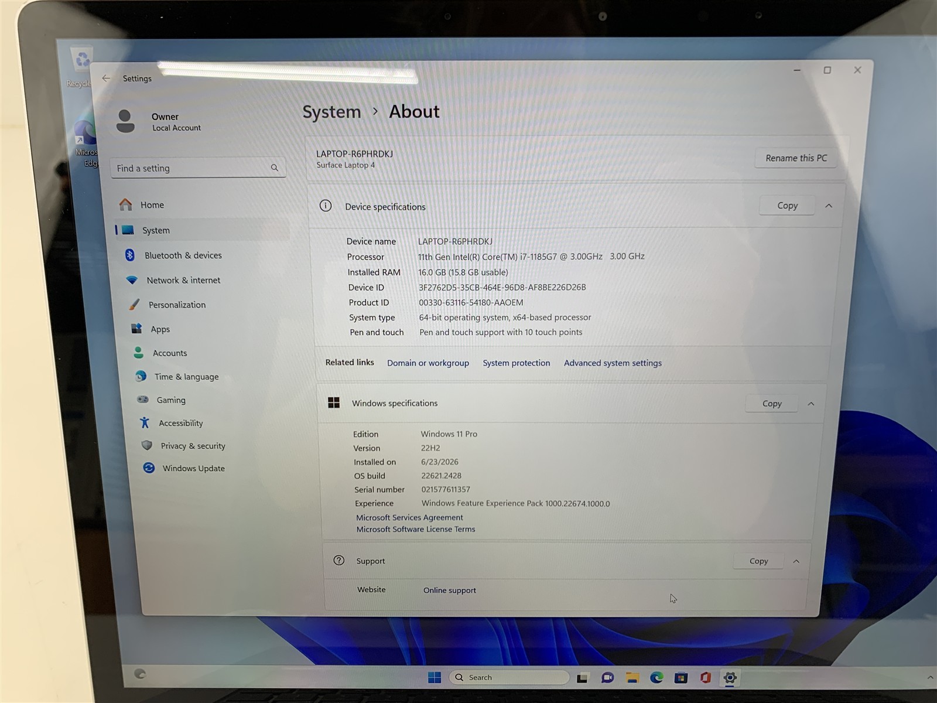The width and height of the screenshot is (937, 703).
Task: Copy the Device specifications
Action: tap(787, 206)
